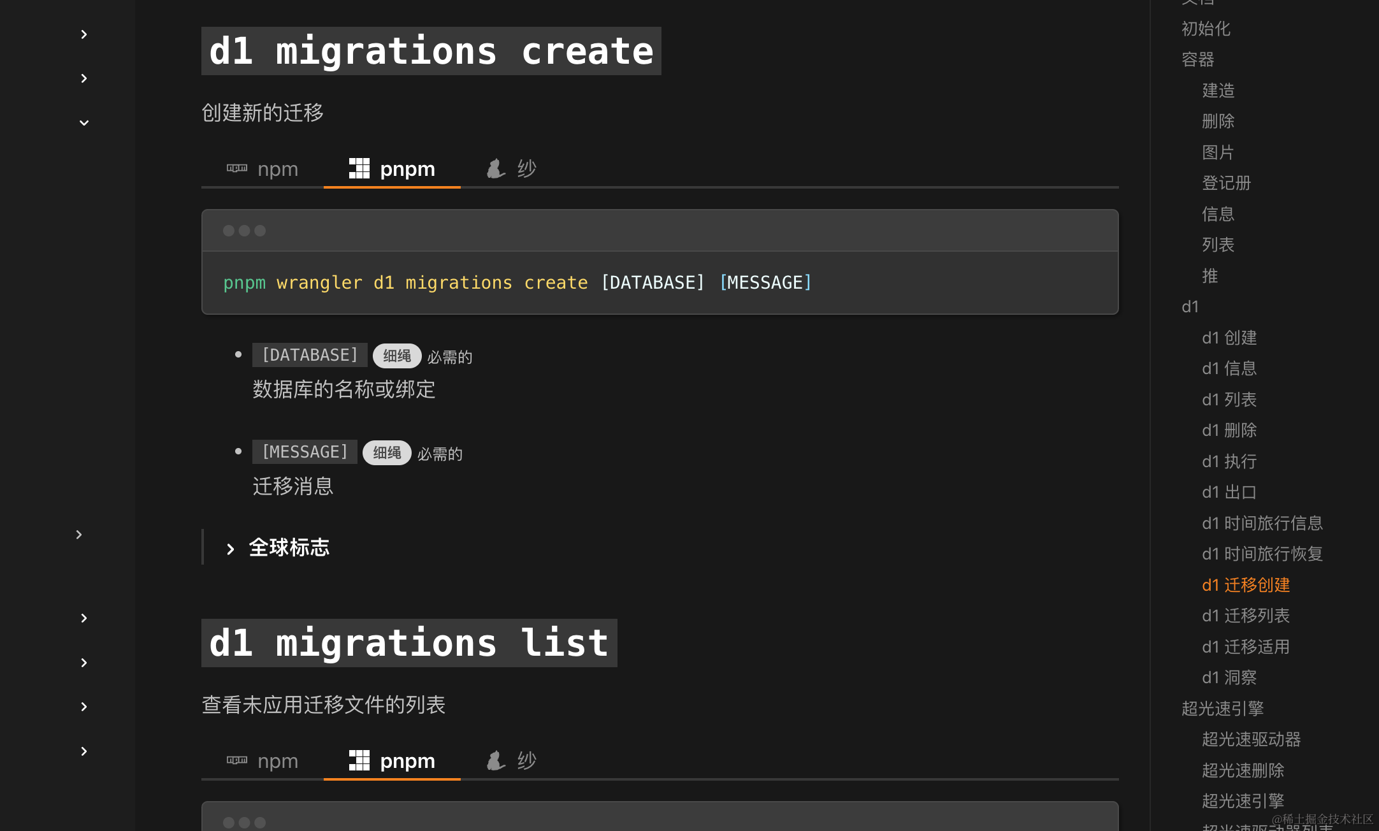Viewport: 1379px width, 831px height.
Task: Click the pnpm grid icon in the migrations list section
Action: [359, 760]
